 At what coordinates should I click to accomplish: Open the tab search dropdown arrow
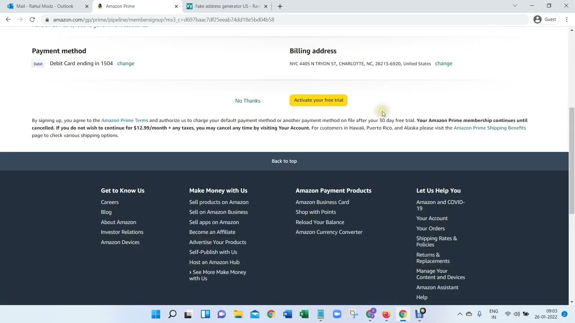click(515, 6)
